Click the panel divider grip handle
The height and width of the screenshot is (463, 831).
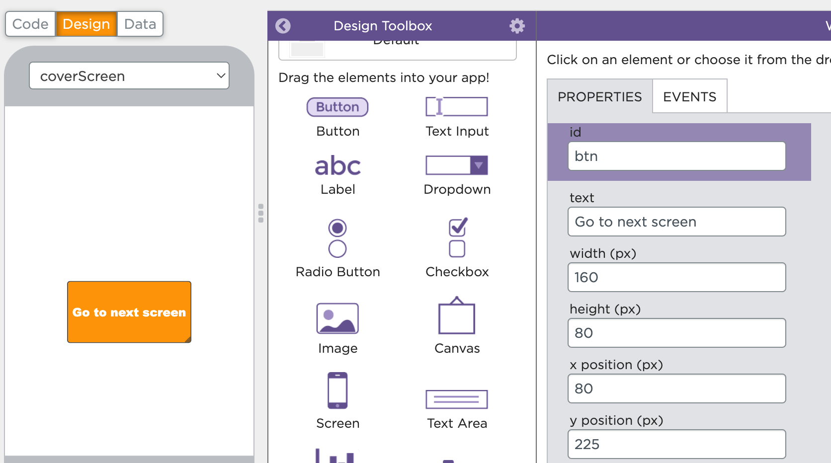pos(261,213)
